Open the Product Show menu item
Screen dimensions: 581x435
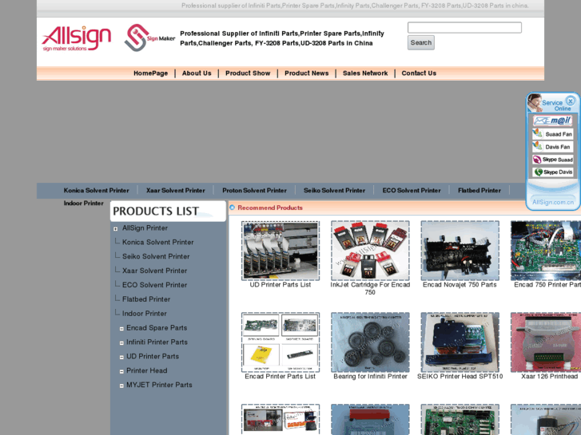(248, 73)
